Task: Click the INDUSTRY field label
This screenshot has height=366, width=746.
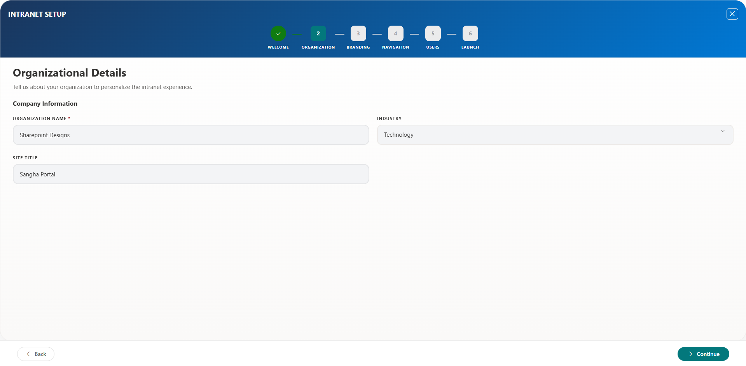Action: pyautogui.click(x=389, y=119)
